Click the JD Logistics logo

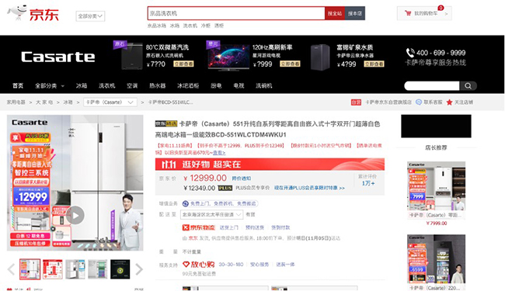pyautogui.click(x=199, y=227)
